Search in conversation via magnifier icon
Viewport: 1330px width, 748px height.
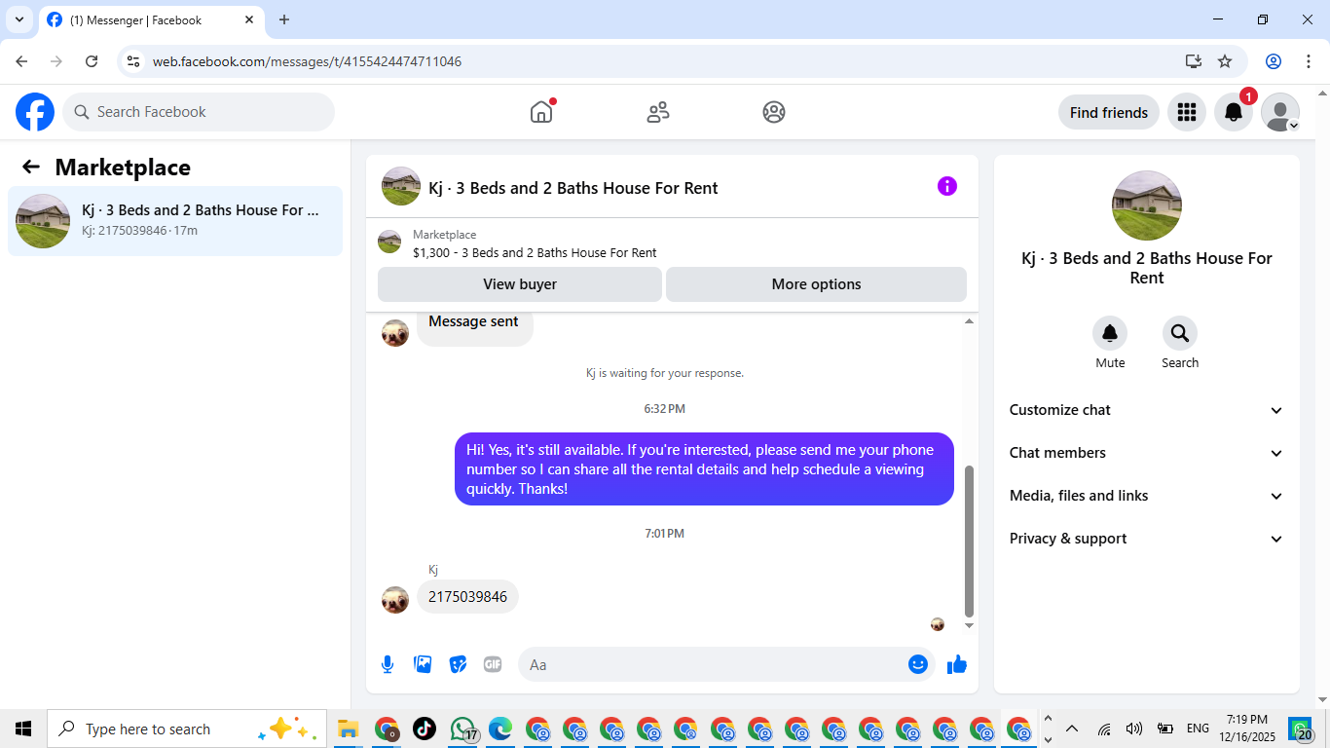click(x=1180, y=334)
